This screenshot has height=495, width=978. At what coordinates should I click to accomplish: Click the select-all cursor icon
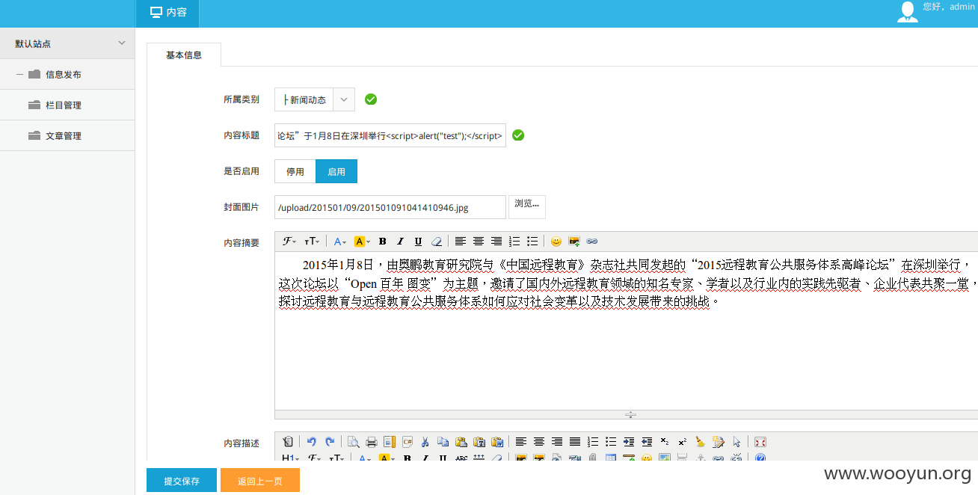pos(736,442)
